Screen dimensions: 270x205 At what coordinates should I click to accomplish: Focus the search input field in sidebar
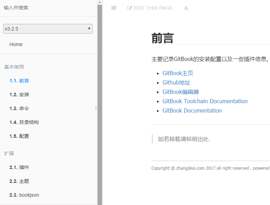pyautogui.click(x=49, y=8)
